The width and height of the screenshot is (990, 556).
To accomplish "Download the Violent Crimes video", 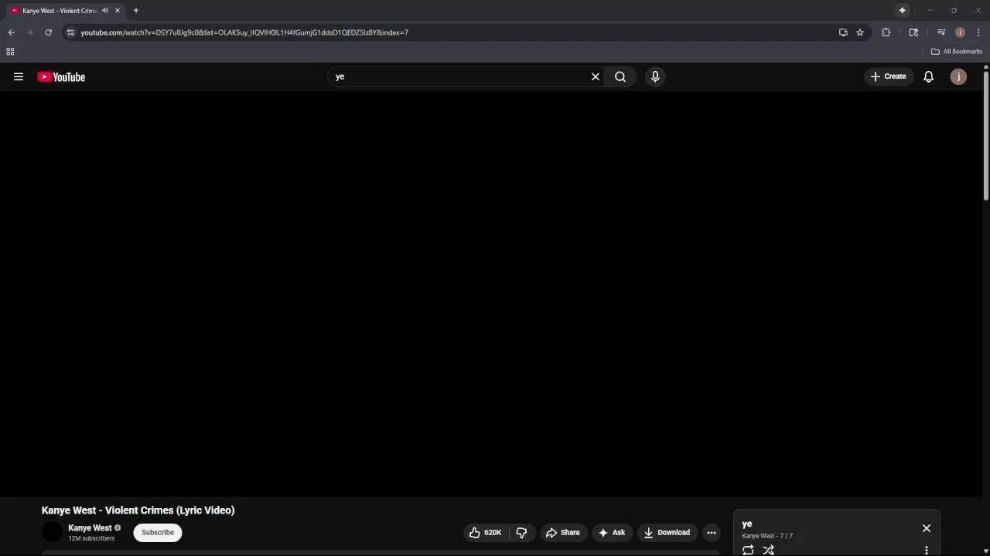I will click(667, 532).
